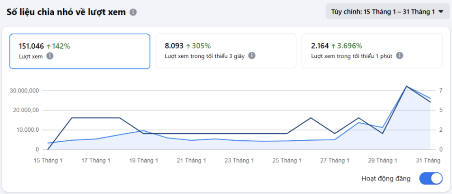Image resolution: width=452 pixels, height=194 pixels.
Task: Select the Lượt xem metric card
Action: (80, 51)
